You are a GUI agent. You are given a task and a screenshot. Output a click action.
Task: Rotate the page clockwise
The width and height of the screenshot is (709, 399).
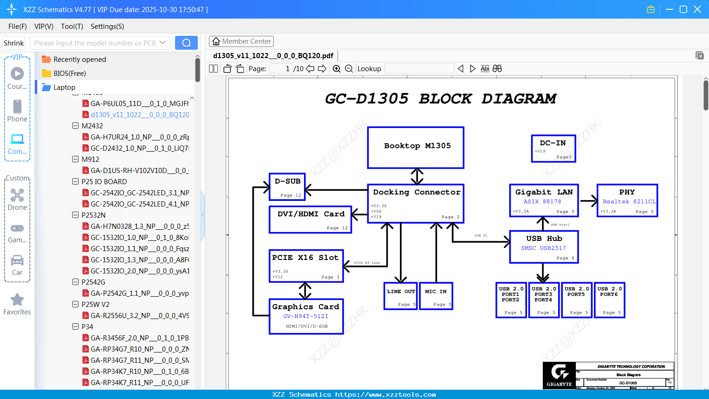240,69
